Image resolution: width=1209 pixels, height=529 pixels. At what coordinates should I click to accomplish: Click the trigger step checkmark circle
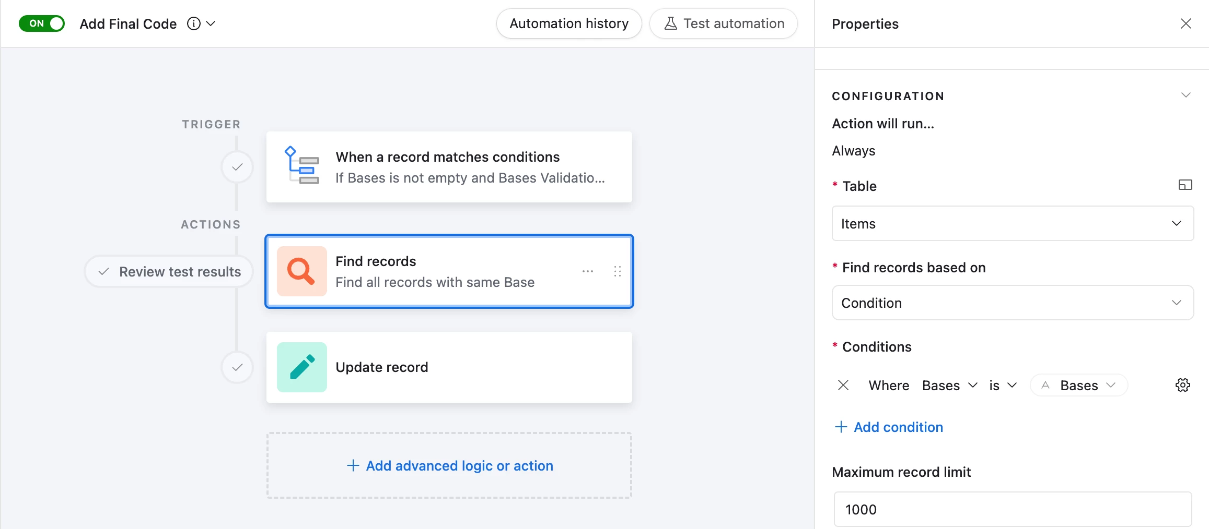(x=237, y=167)
